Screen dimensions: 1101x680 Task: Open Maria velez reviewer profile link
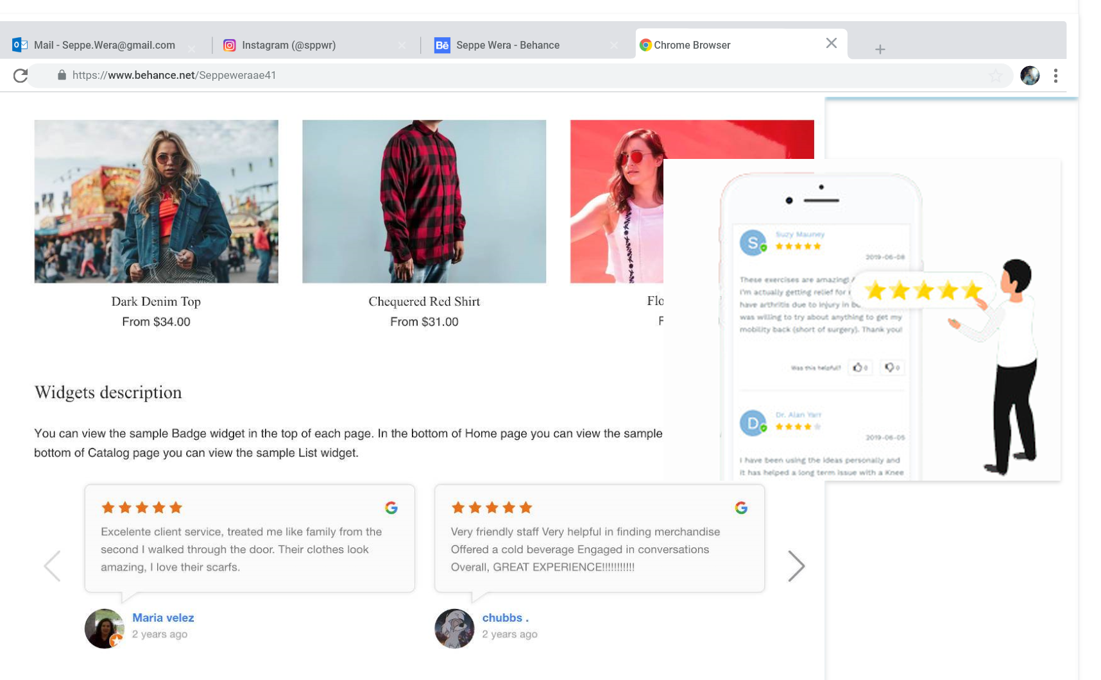163,618
